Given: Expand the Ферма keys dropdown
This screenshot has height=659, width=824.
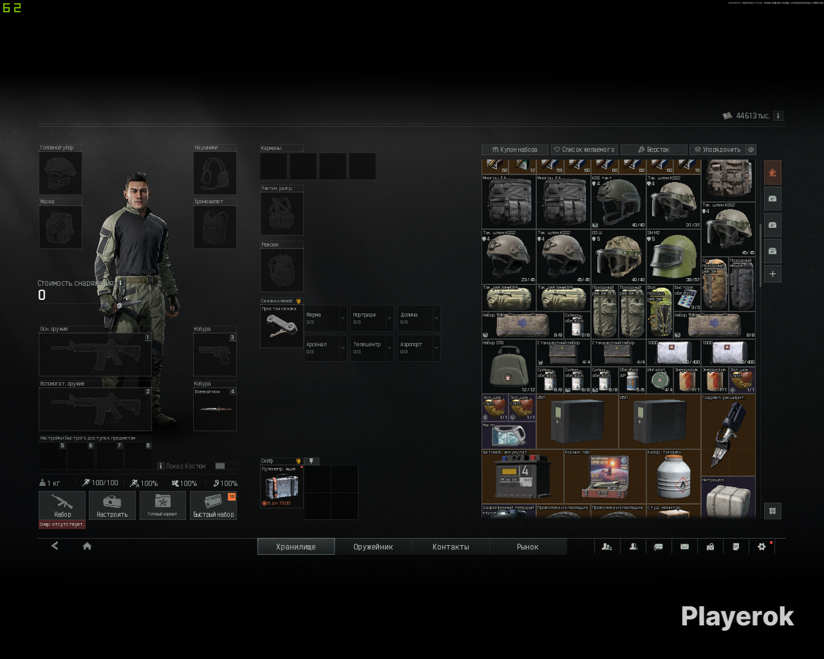Looking at the screenshot, I should (x=343, y=318).
